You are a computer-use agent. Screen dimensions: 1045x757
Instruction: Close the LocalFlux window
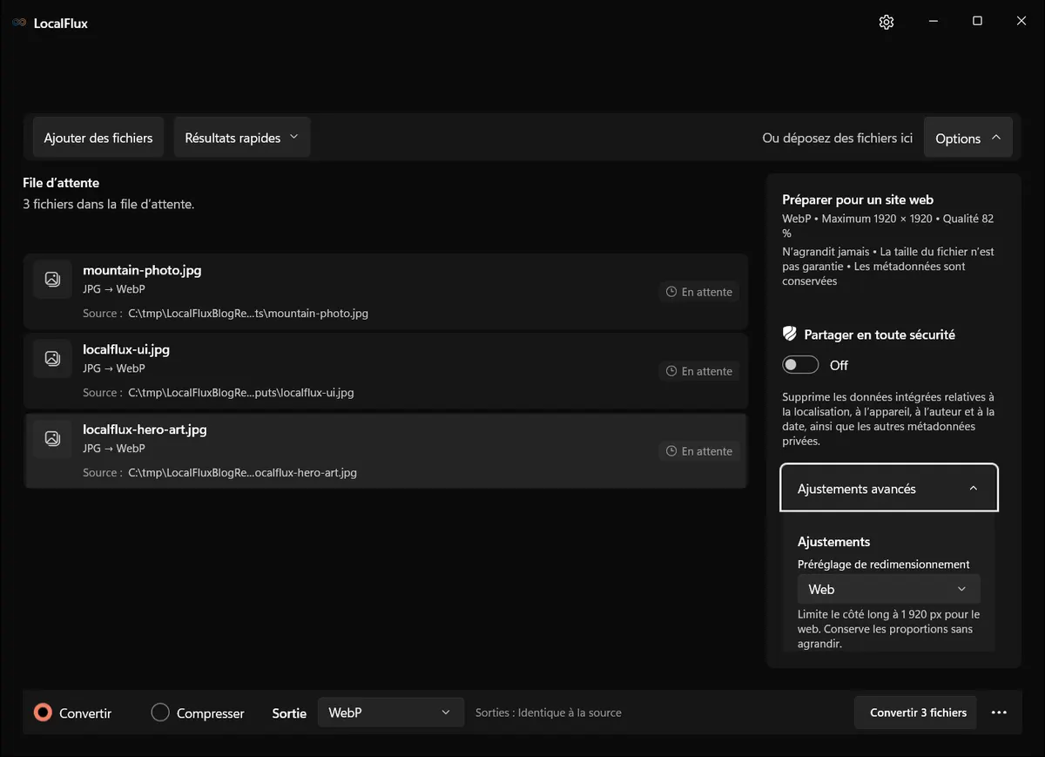coord(1021,22)
